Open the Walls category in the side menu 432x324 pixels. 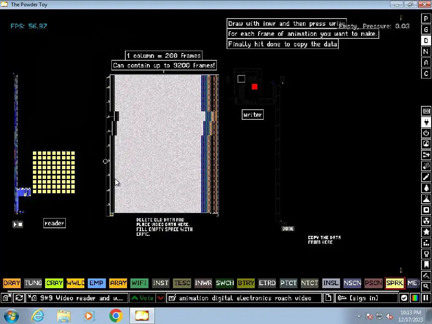point(426,111)
